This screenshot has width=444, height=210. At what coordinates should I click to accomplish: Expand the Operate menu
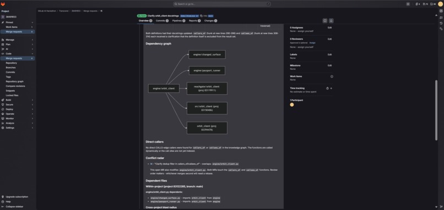(x=33, y=114)
